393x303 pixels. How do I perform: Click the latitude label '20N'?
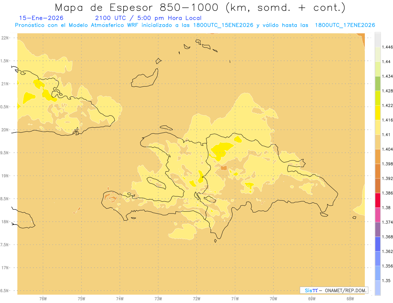pyautogui.click(x=5, y=130)
